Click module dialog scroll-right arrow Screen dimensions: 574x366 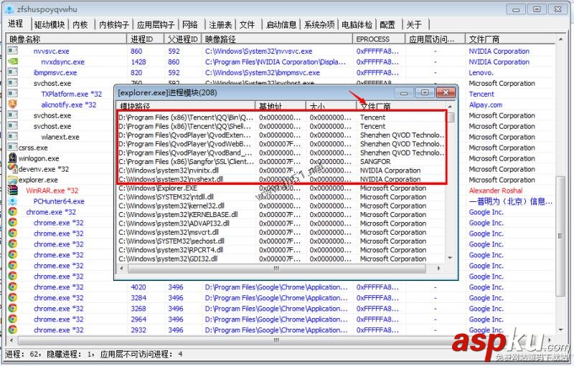point(439,269)
